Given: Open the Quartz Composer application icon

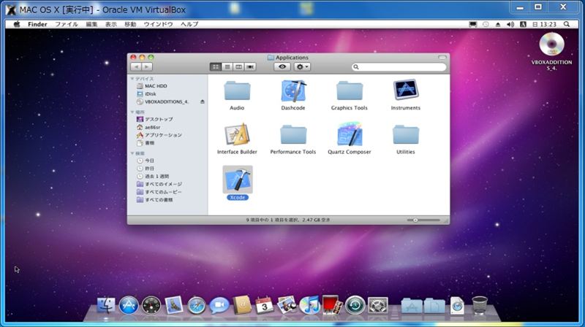Looking at the screenshot, I should click(350, 134).
